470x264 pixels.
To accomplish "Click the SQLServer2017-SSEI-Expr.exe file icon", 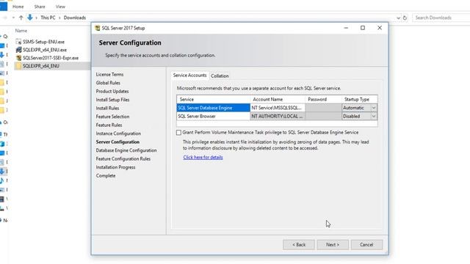I will [x=18, y=58].
